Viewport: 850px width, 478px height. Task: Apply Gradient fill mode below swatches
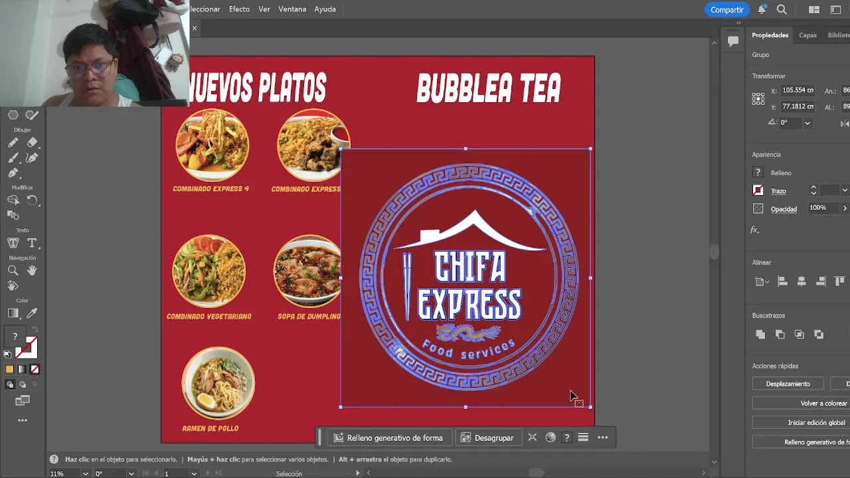pos(22,369)
